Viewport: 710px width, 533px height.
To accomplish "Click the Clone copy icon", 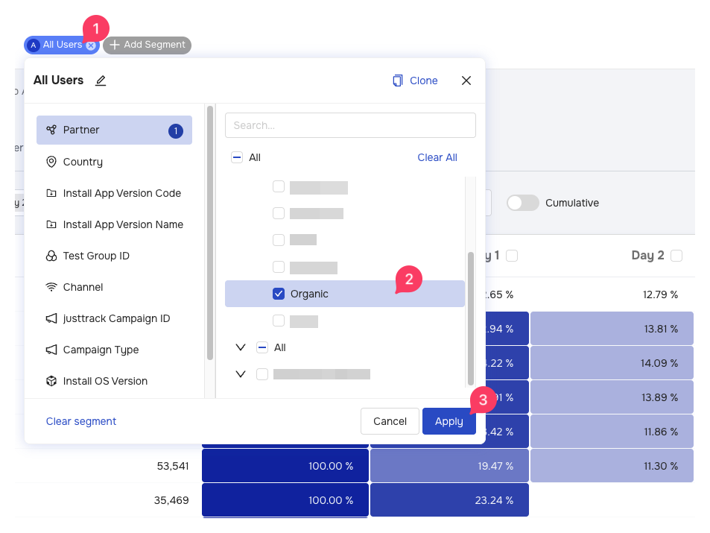I will tap(398, 81).
